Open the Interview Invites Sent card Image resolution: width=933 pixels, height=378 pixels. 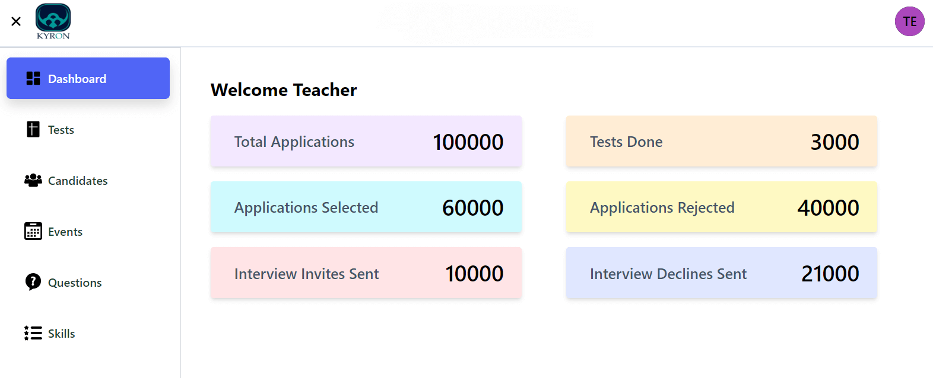pyautogui.click(x=366, y=273)
